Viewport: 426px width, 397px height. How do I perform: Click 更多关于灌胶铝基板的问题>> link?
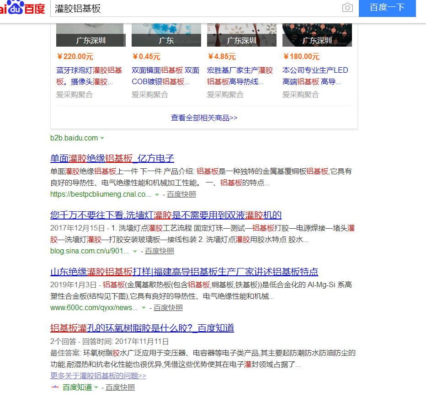click(x=98, y=376)
